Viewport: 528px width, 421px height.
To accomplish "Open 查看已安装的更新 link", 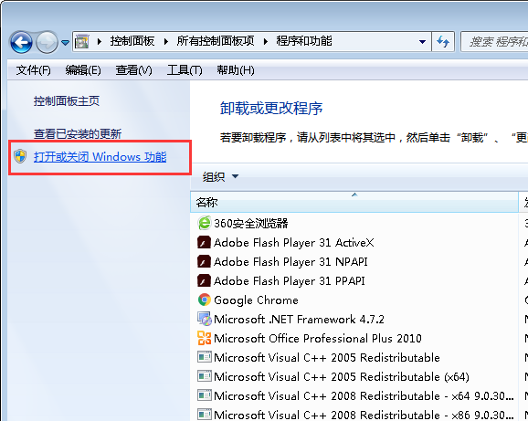I will click(78, 134).
